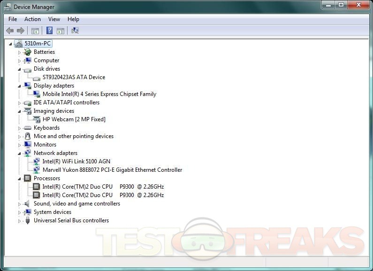This screenshot has height=271, width=373.
Task: Select the Processors label
Action: [x=47, y=178]
